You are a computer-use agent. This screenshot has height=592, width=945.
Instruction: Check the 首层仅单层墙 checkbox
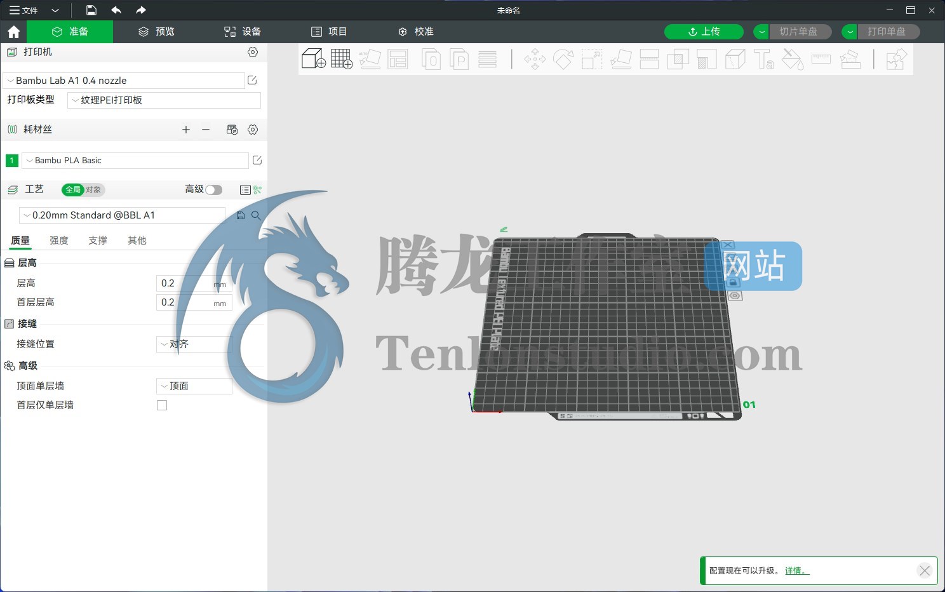(x=162, y=405)
